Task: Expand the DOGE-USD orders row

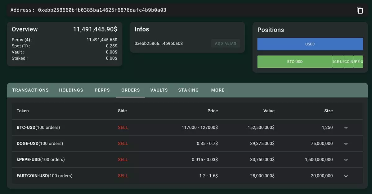Action: pyautogui.click(x=346, y=144)
